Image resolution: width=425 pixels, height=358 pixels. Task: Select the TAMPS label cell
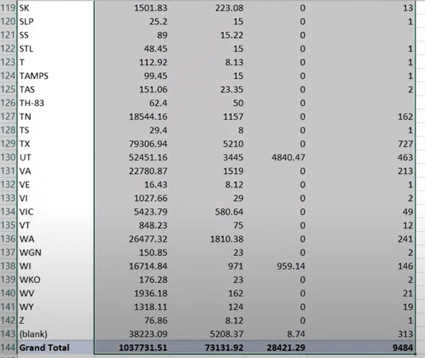(x=56, y=76)
